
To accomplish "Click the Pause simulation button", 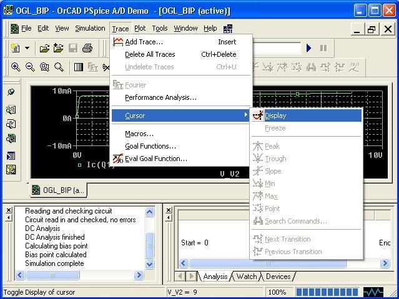I will pos(323,48).
